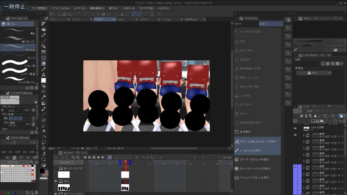Viewport: 347px width, 195px height.
Task: Open タイムライン1 timeline selector dropdown
Action: pyautogui.click(x=68, y=162)
